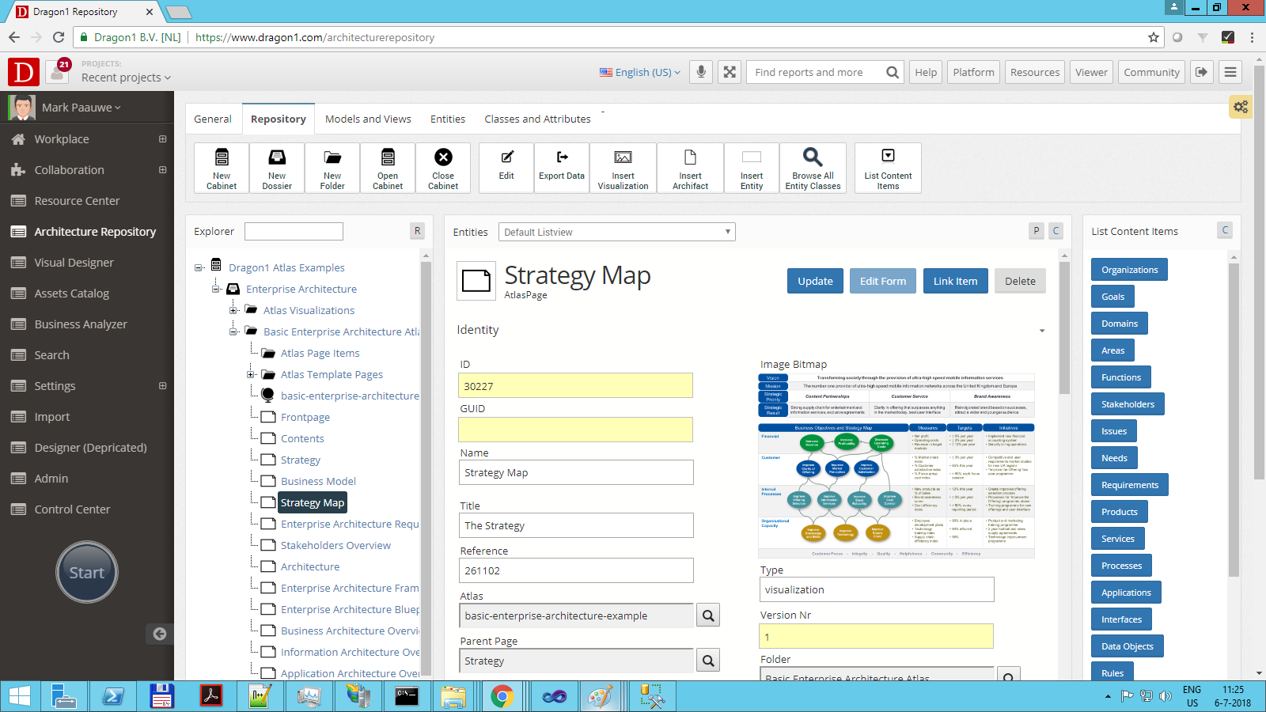1266x712 pixels.
Task: Switch to the Entities tab
Action: pos(448,119)
